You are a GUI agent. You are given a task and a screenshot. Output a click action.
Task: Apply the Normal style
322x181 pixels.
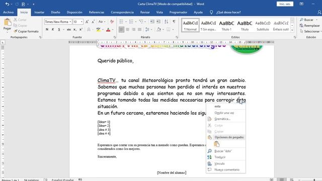tap(190, 25)
